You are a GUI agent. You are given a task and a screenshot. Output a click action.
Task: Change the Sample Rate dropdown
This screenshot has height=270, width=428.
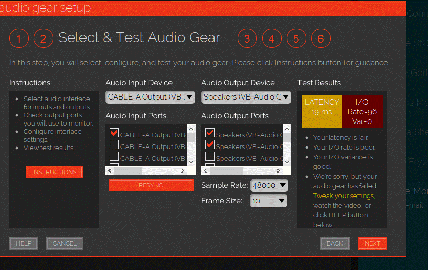coord(269,186)
